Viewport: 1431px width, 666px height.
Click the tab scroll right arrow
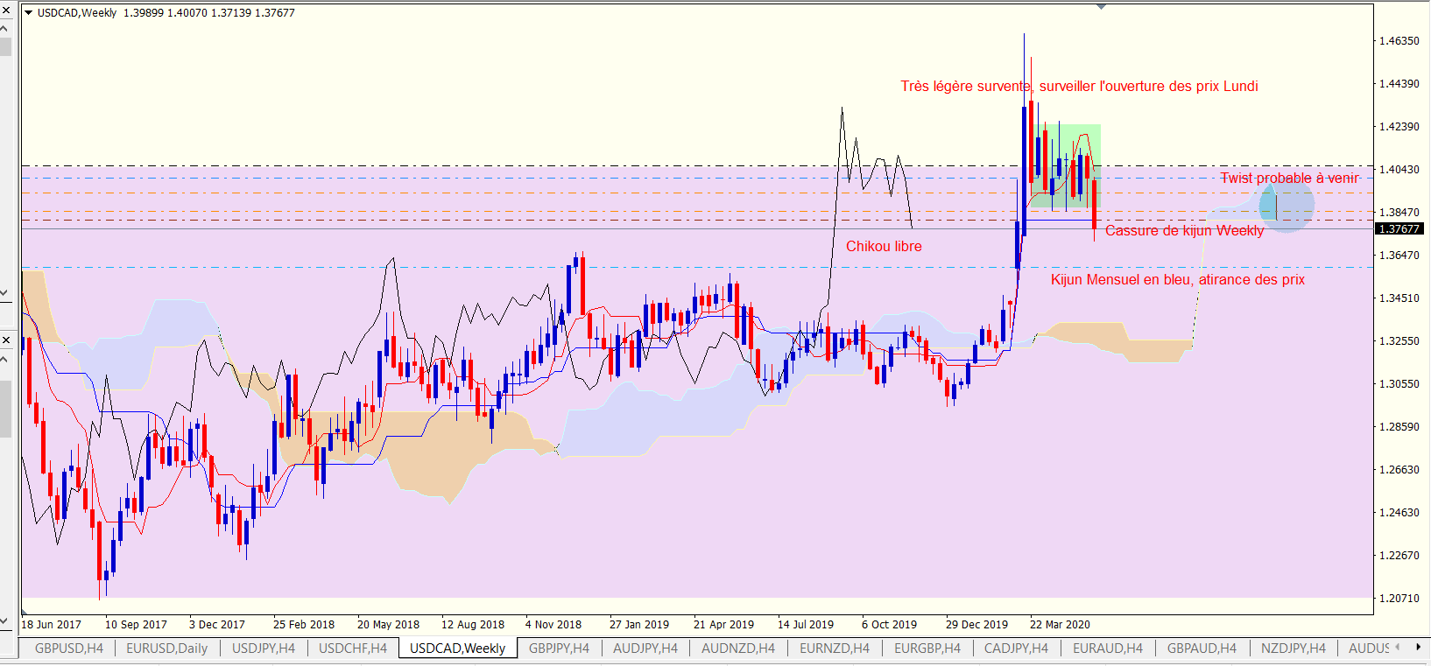pos(1418,648)
